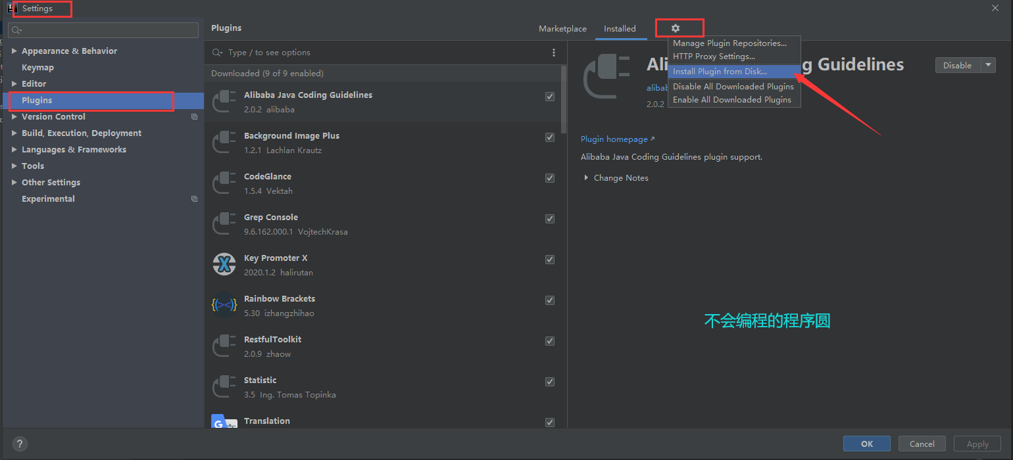Image resolution: width=1013 pixels, height=460 pixels.
Task: Expand the Change Notes section
Action: tap(586, 178)
